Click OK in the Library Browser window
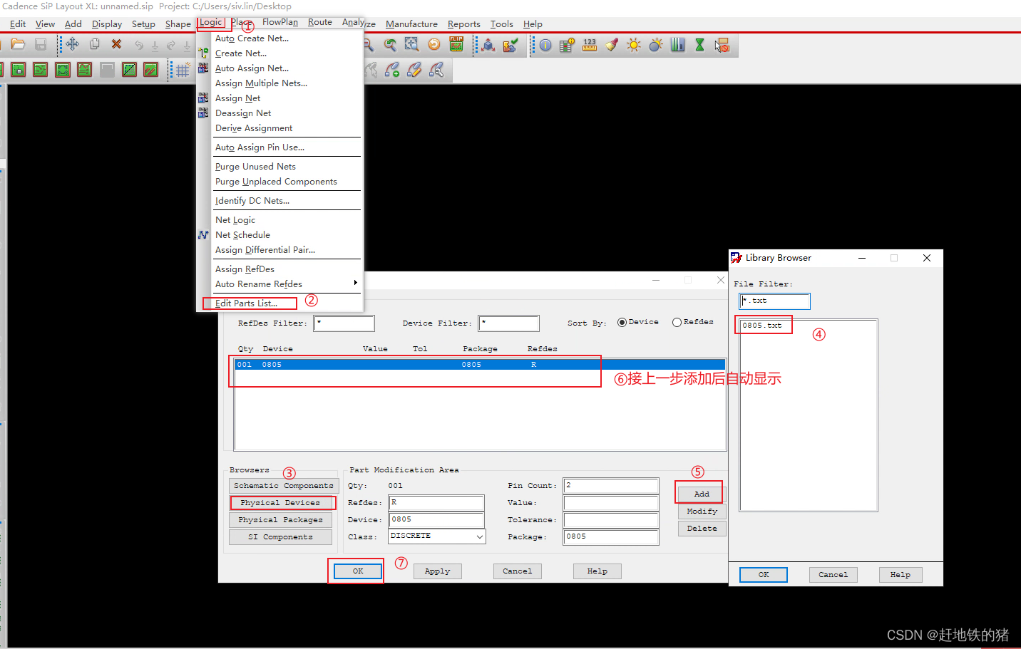 coord(764,575)
